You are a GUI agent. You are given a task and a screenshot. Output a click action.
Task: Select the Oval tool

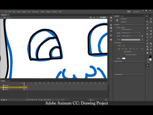(x=147, y=34)
